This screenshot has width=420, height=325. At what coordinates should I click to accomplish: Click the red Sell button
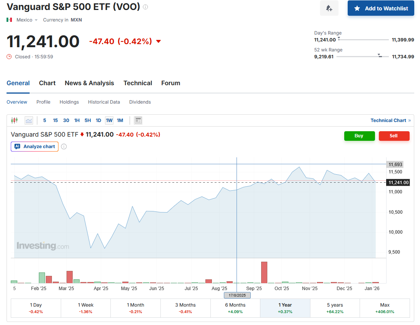pyautogui.click(x=394, y=136)
